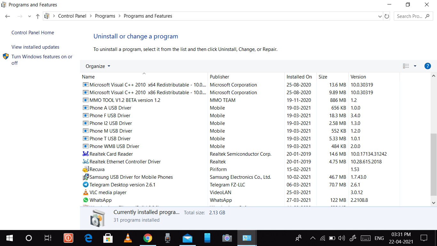Sort by the Publisher column header

coord(246,77)
